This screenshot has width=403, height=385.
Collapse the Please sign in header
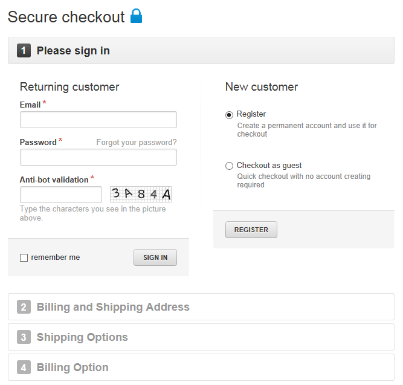73,51
